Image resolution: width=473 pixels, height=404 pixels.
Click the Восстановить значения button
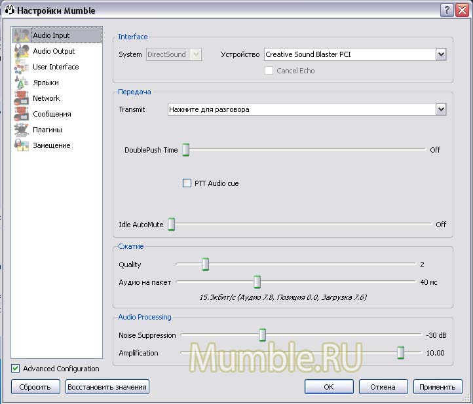107,387
